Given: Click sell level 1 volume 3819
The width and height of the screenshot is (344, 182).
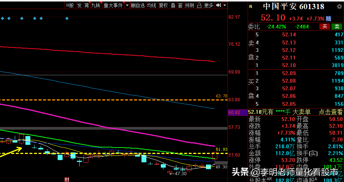Looking at the screenshot, I should (338, 65).
